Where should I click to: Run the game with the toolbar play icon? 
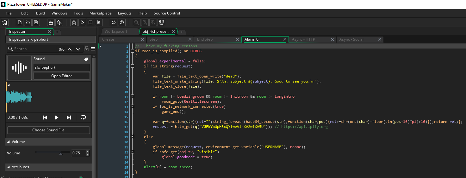pos(82,22)
